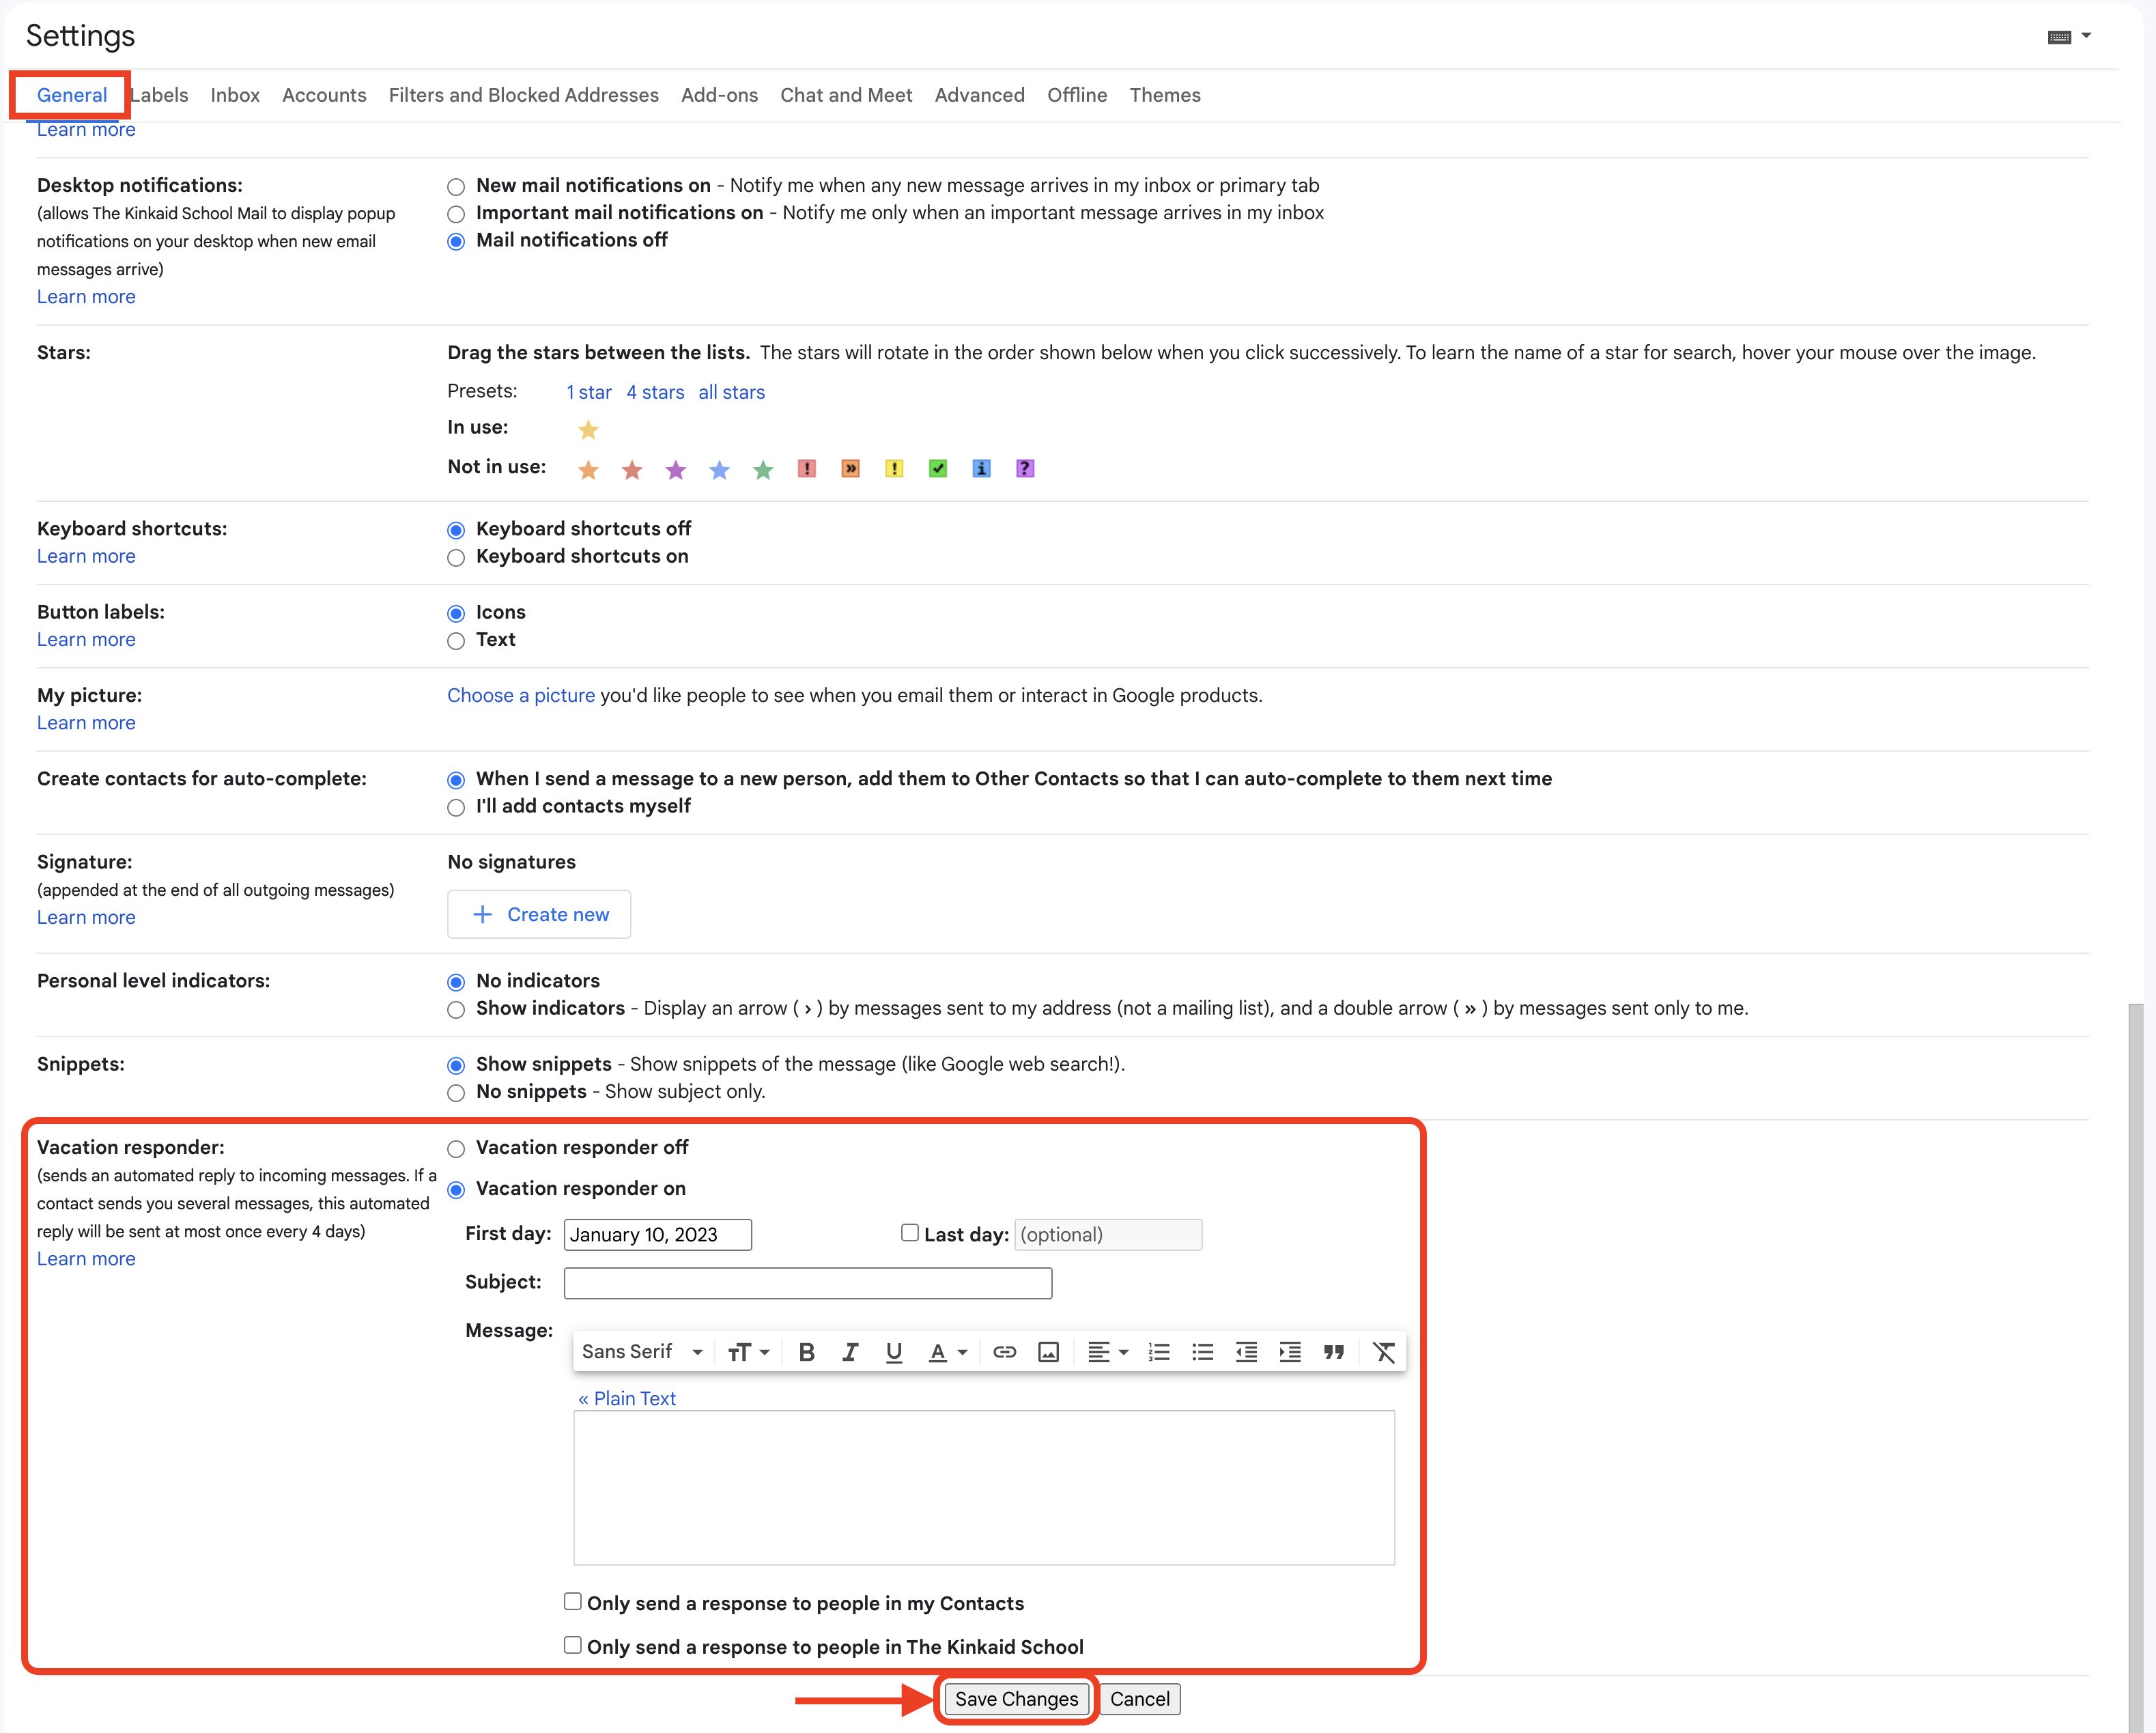Expand the text size dropdown
The height and width of the screenshot is (1733, 2156).
point(748,1352)
